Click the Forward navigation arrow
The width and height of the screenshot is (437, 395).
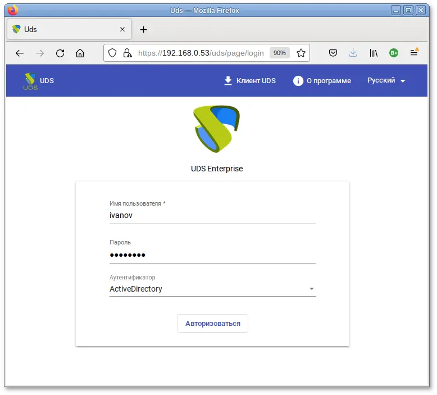point(40,53)
